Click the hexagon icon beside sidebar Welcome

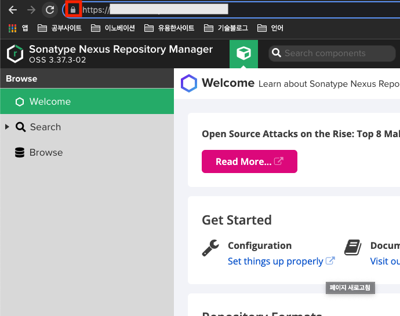(x=20, y=102)
